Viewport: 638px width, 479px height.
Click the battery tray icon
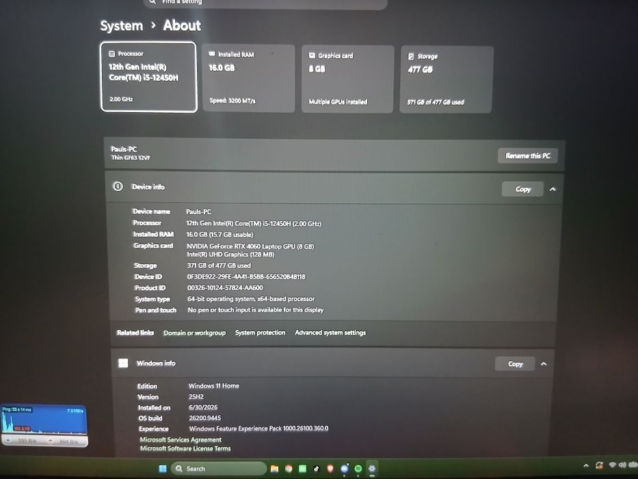pyautogui.click(x=633, y=465)
